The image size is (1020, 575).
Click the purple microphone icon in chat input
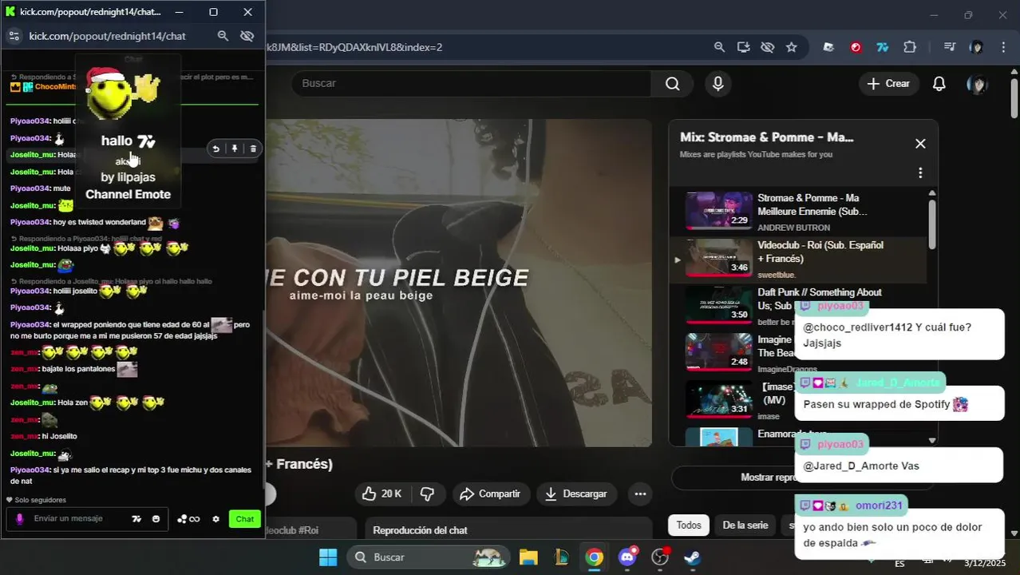click(20, 519)
